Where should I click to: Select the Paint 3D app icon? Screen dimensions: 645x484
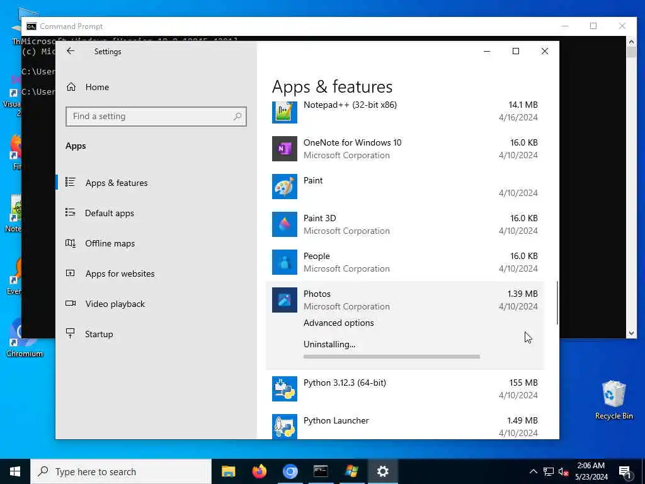point(284,224)
